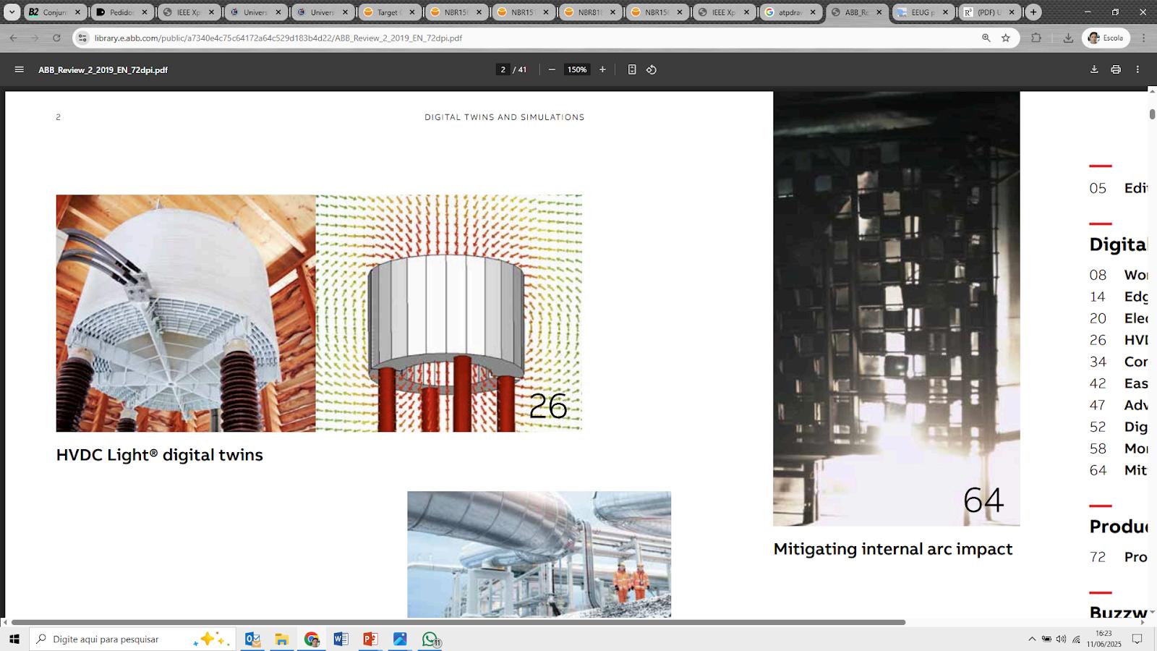Bookmark this page with star icon
This screenshot has height=651, width=1157.
click(x=1006, y=38)
